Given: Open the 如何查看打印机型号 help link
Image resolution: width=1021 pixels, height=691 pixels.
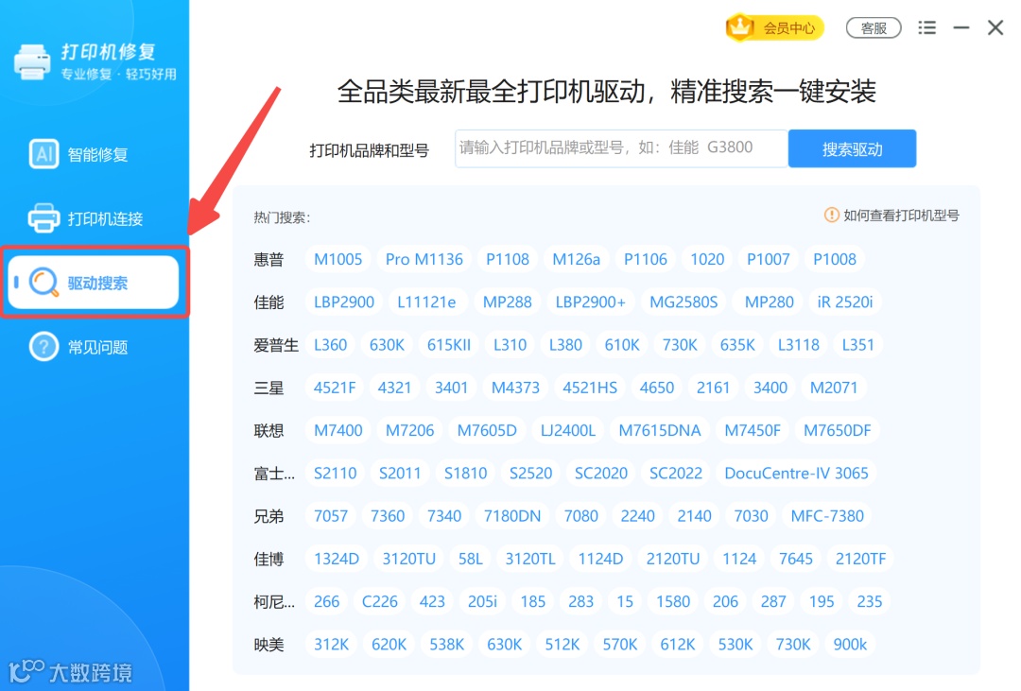Looking at the screenshot, I should [901, 216].
